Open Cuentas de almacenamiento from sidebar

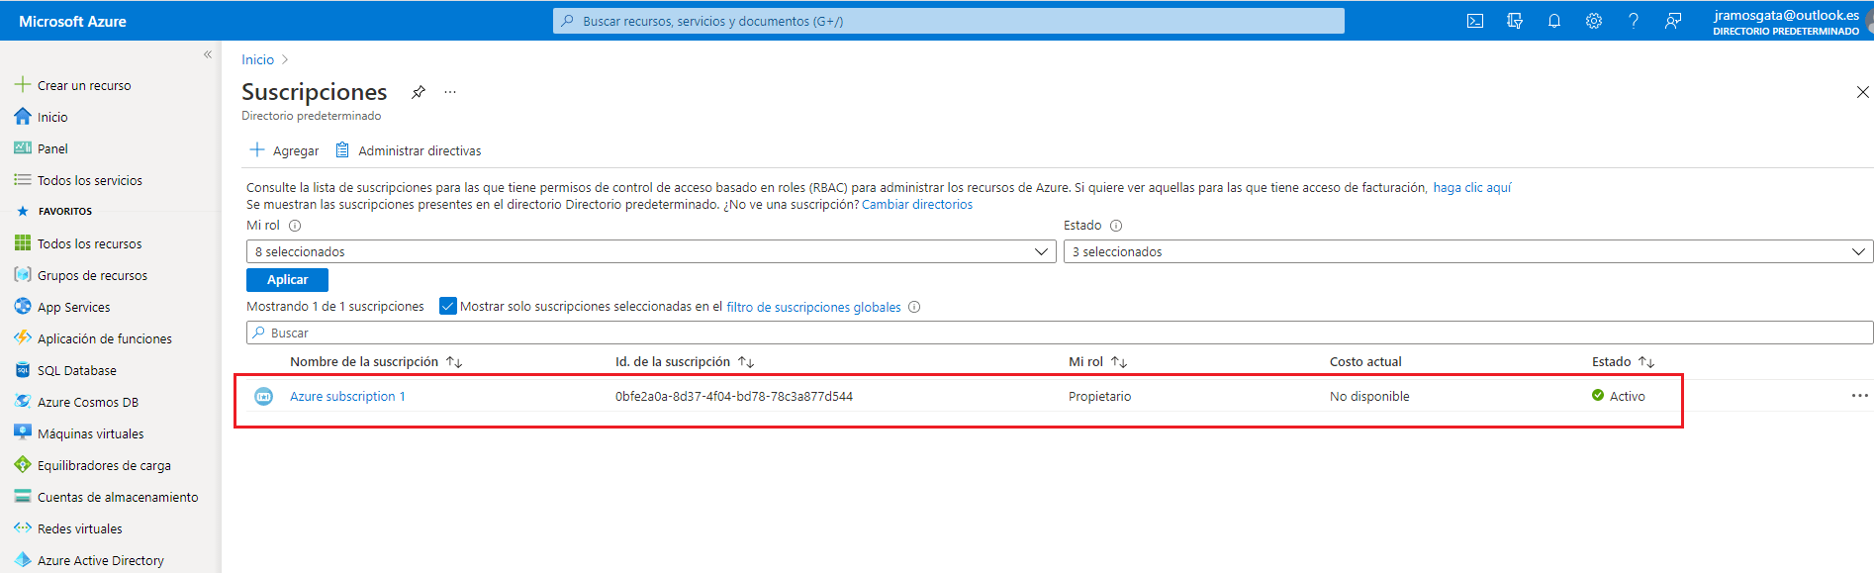coord(118,497)
